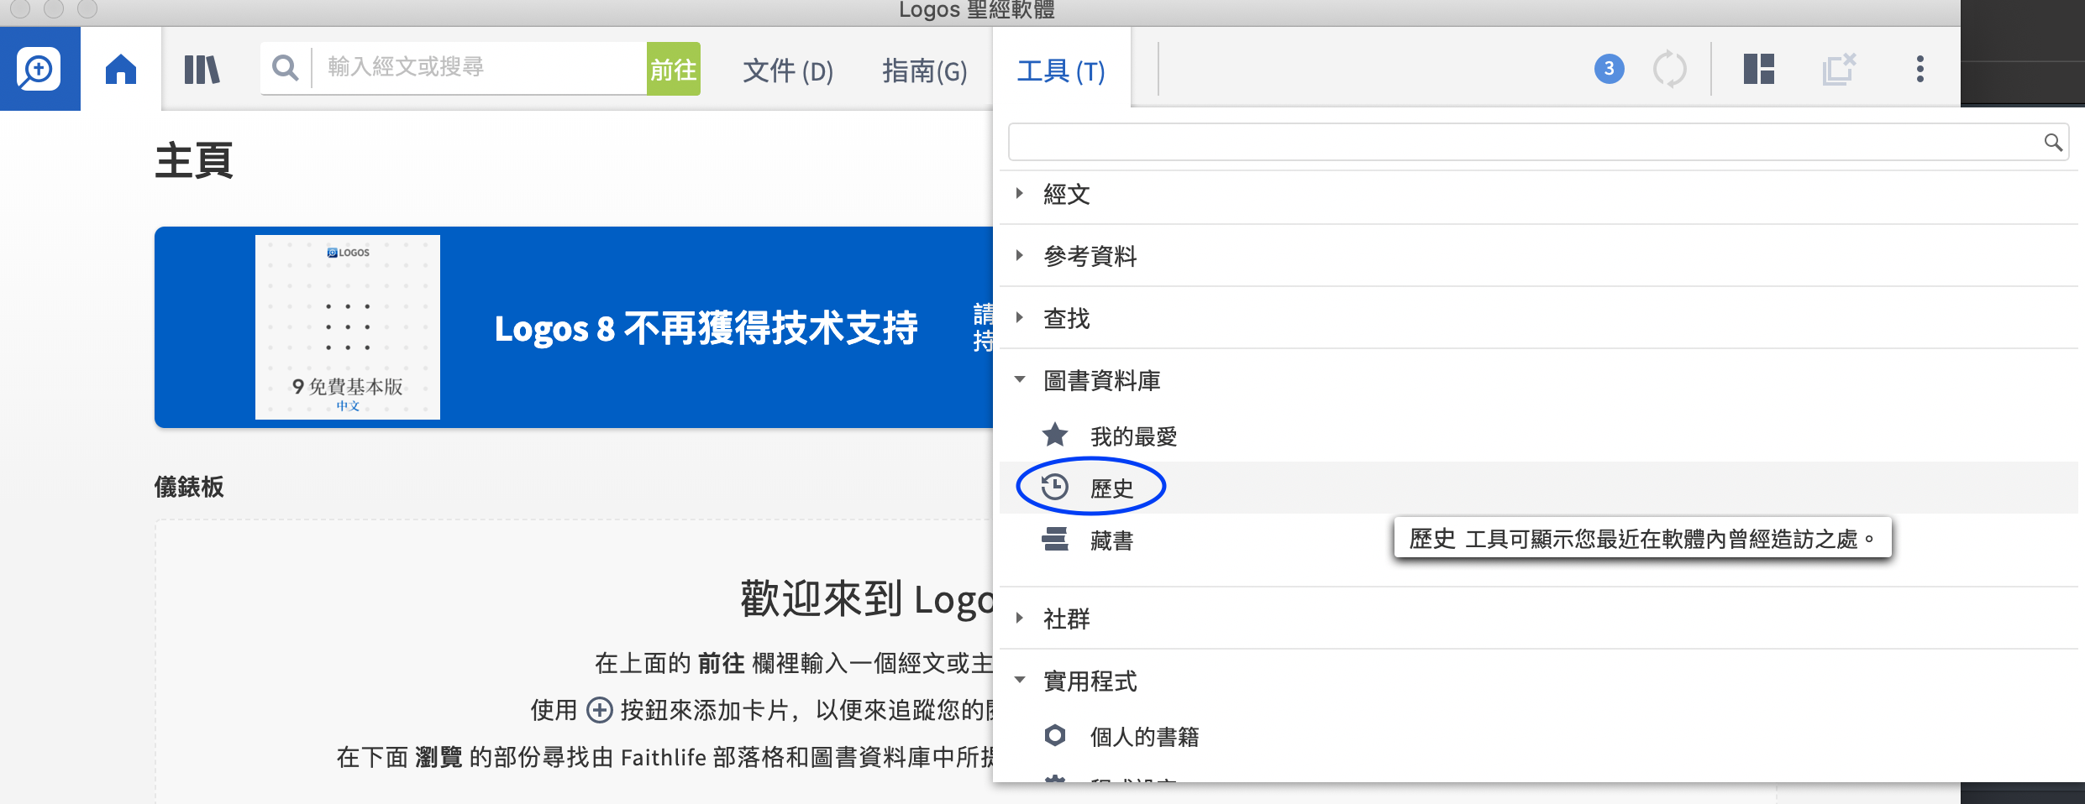Open the three-dot more menu
2085x804 pixels.
point(1920,69)
